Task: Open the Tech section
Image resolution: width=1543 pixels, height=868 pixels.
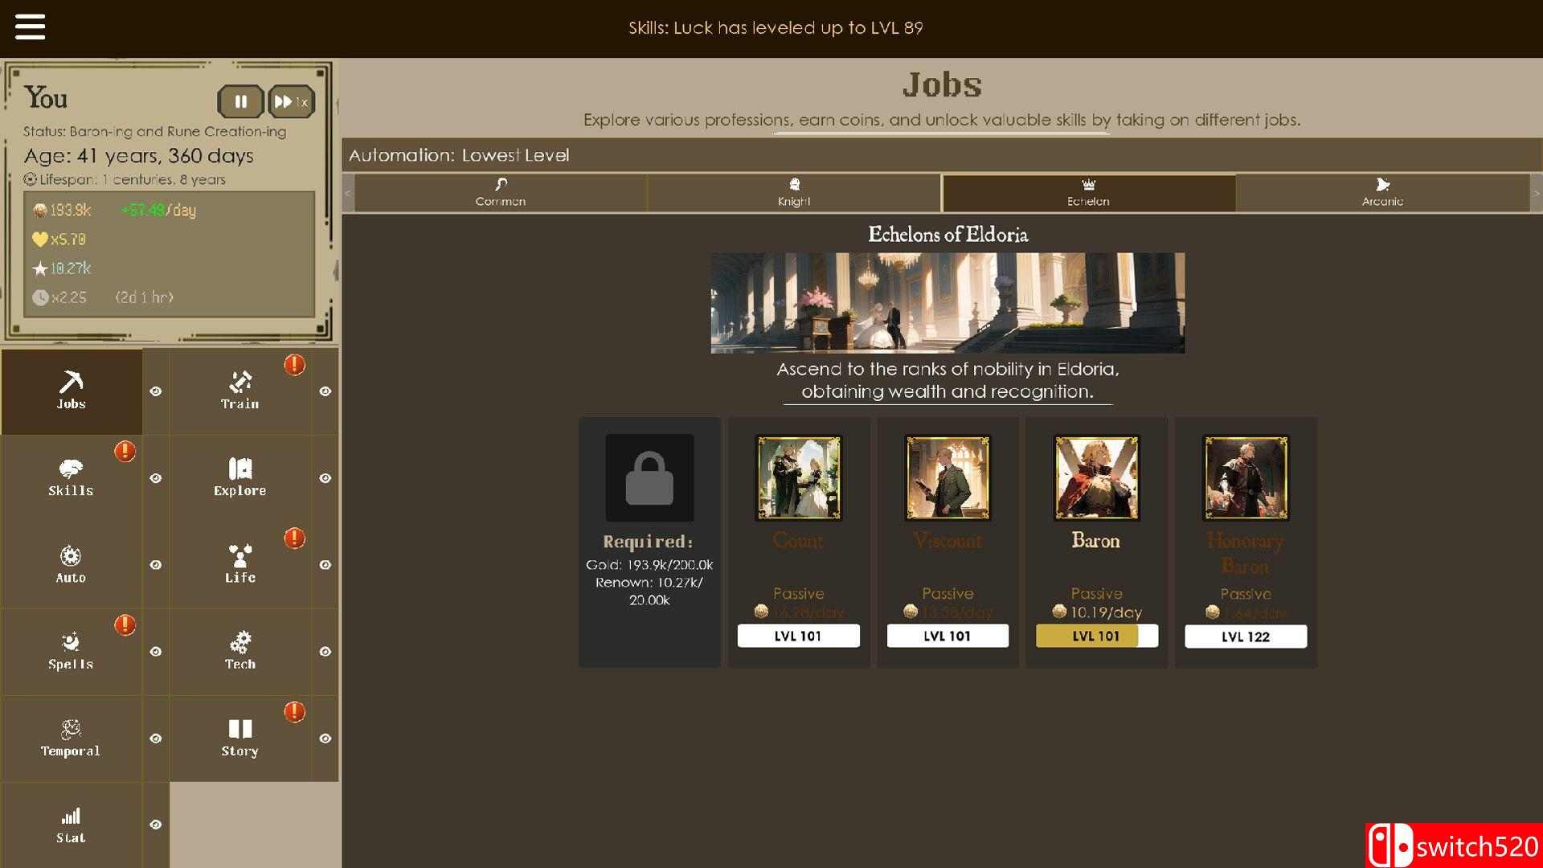Action: coord(239,651)
